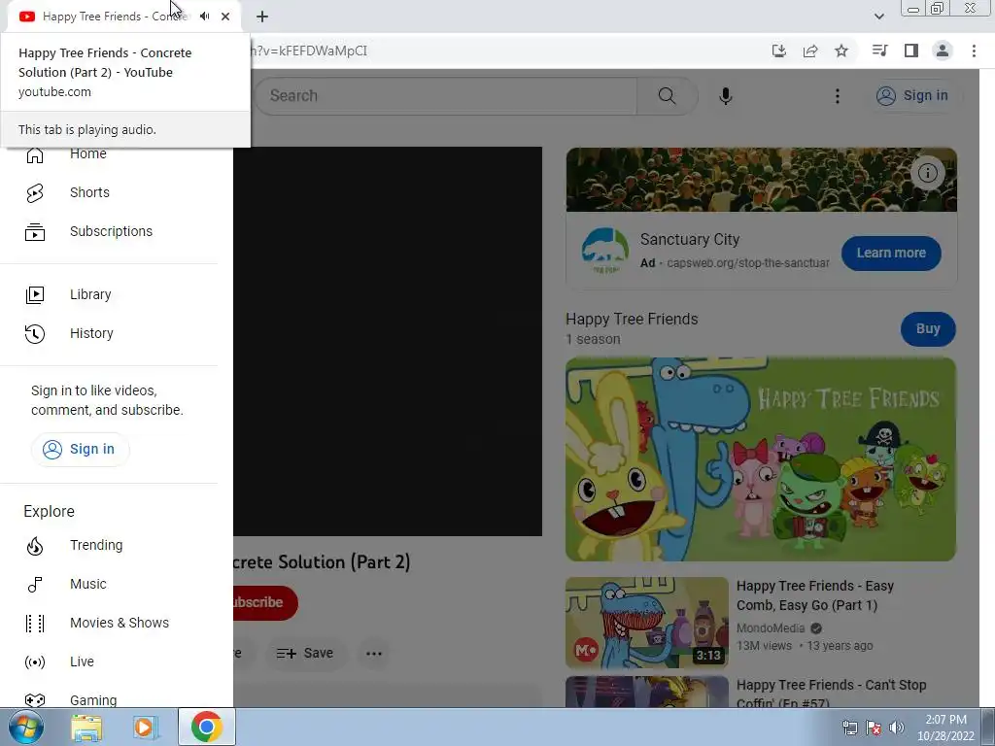The height and width of the screenshot is (746, 995).
Task: Open File Explorer from taskbar
Action: [86, 727]
